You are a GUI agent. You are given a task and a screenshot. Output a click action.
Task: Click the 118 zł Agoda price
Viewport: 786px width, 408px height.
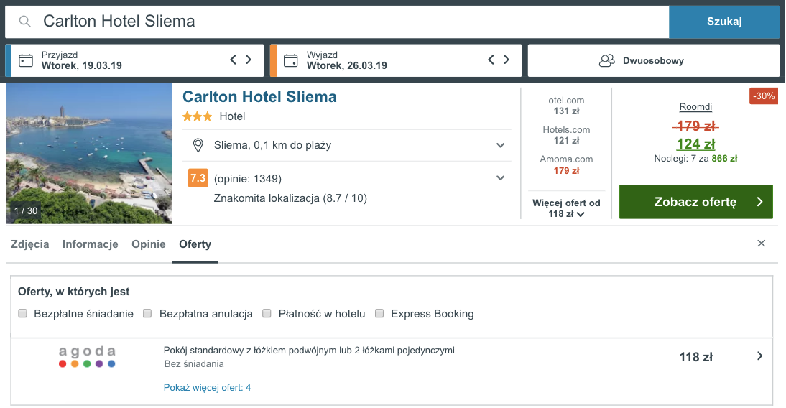click(x=695, y=357)
